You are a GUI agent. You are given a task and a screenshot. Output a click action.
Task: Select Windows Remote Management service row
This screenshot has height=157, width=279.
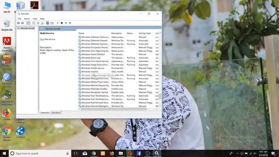point(118,106)
